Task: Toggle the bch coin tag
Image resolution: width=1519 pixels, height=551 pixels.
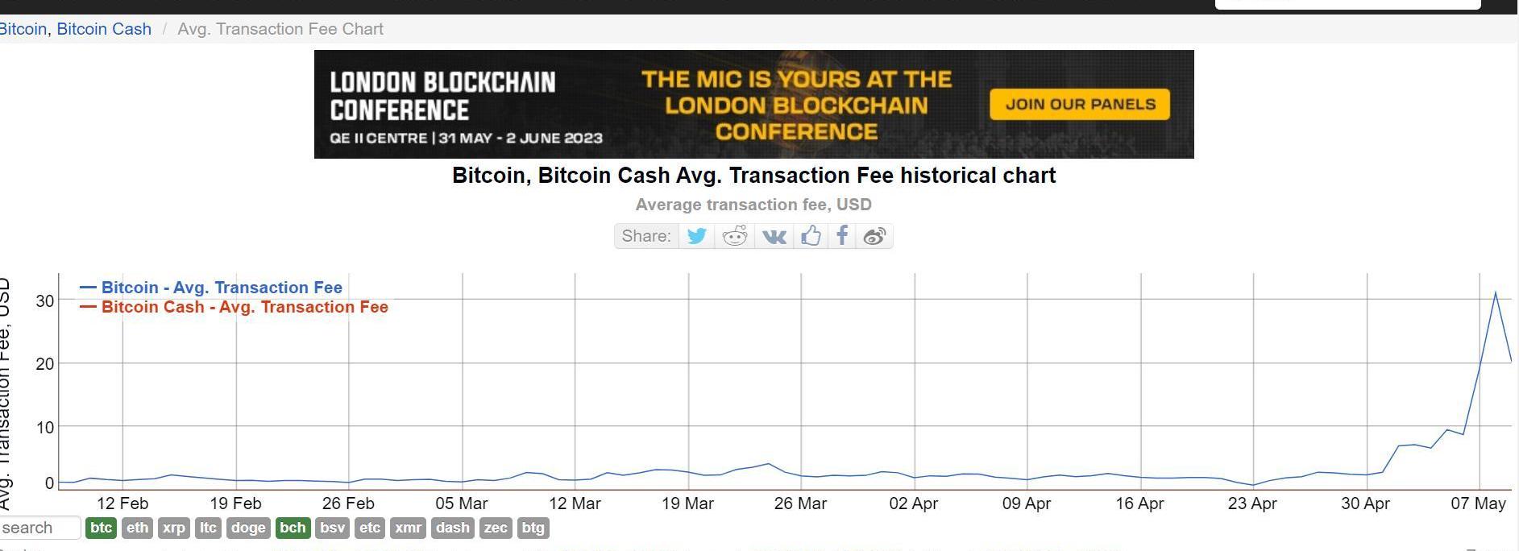Action: tap(293, 528)
